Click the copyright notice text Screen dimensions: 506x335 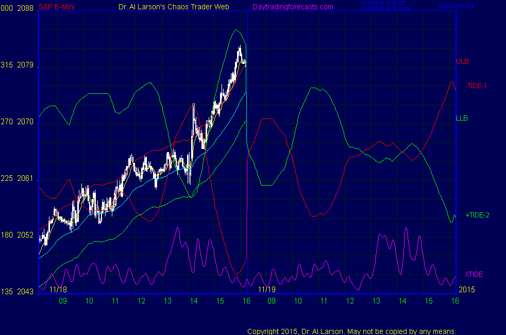pos(352,331)
